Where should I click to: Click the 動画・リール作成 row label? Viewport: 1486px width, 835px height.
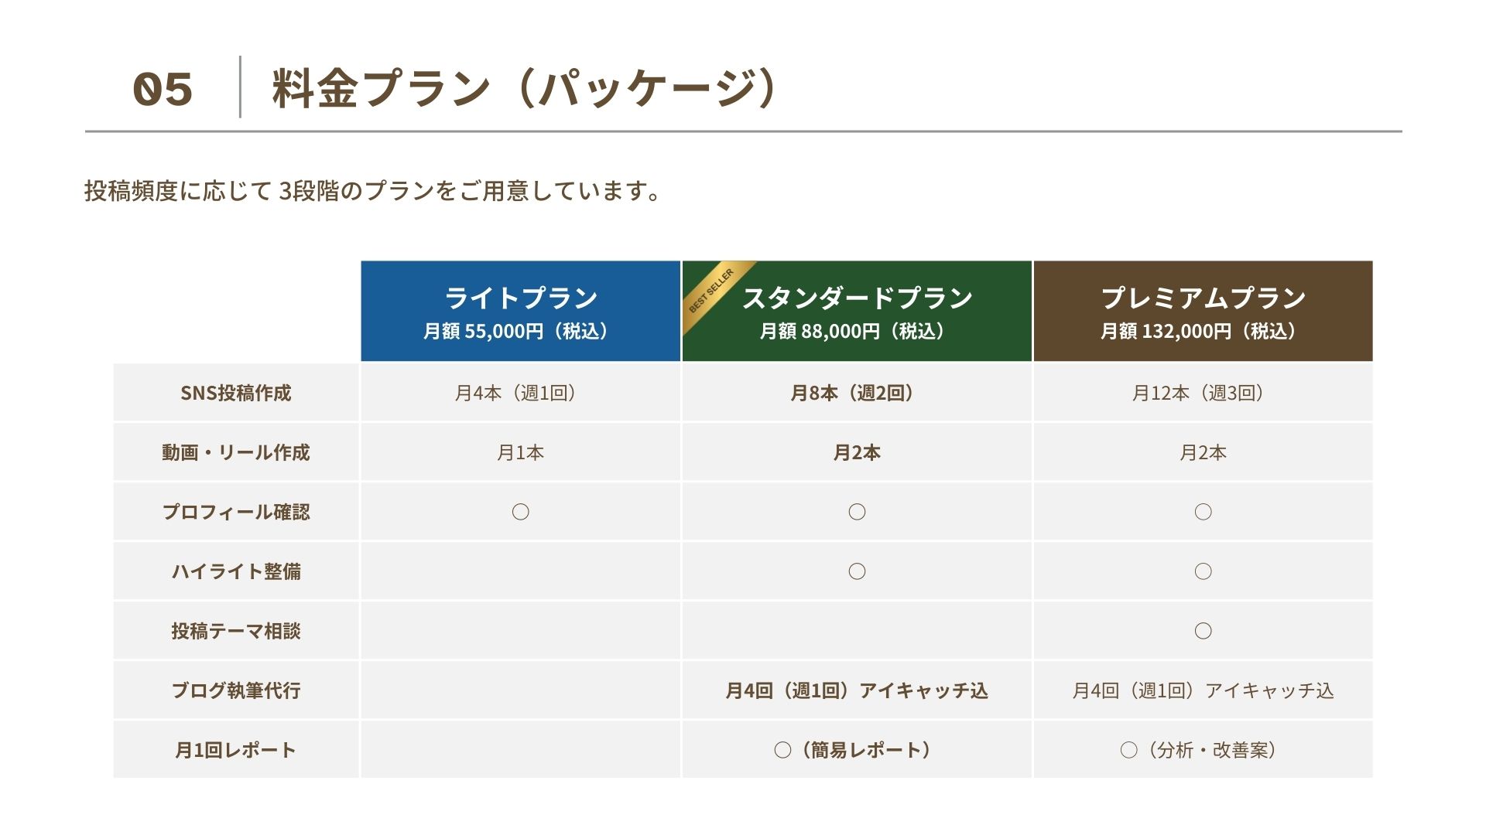pos(236,452)
